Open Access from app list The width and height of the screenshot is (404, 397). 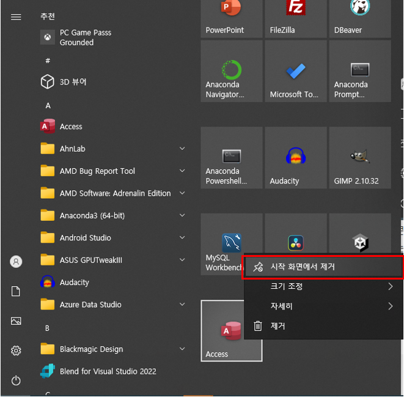(x=112, y=126)
